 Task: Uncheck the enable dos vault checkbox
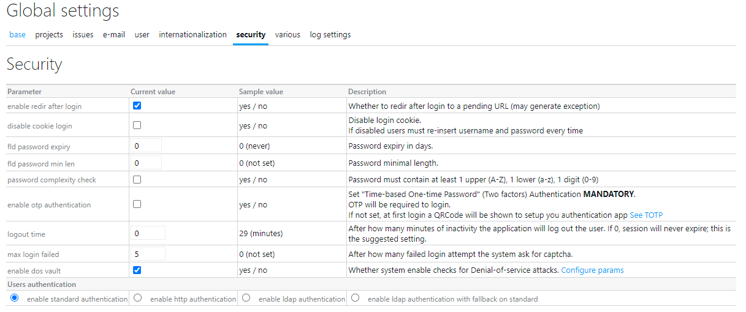pos(137,270)
